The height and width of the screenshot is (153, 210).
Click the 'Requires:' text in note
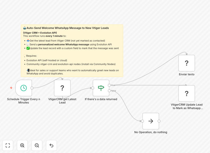(x=32, y=56)
